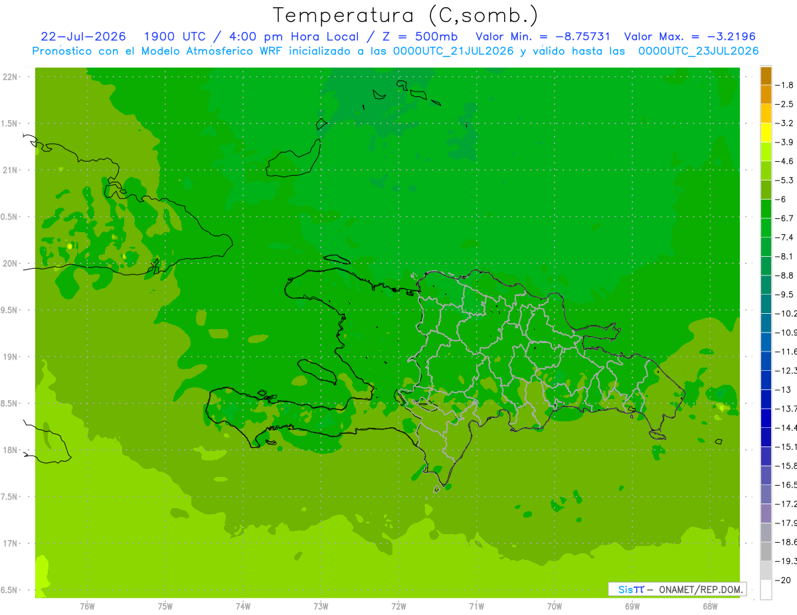Select the forecast date "22-Jul-2026"
This screenshot has height=615, width=797.
[x=83, y=36]
